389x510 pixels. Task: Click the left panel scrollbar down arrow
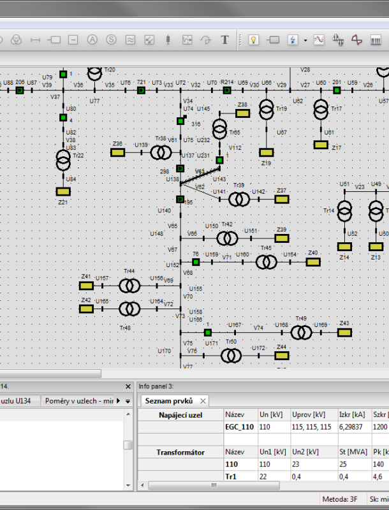(x=128, y=486)
